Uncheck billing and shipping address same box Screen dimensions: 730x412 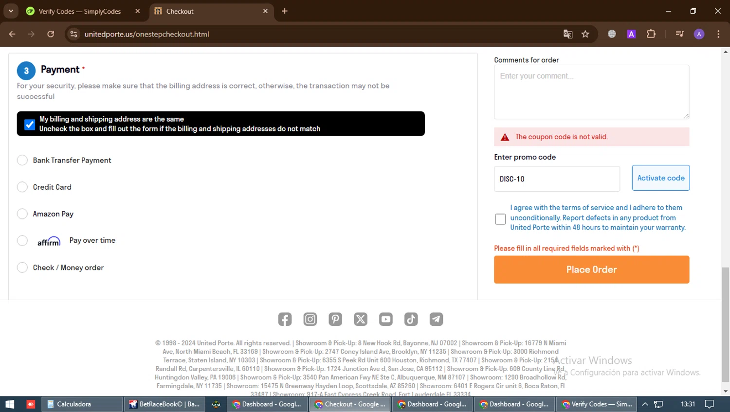pos(30,125)
